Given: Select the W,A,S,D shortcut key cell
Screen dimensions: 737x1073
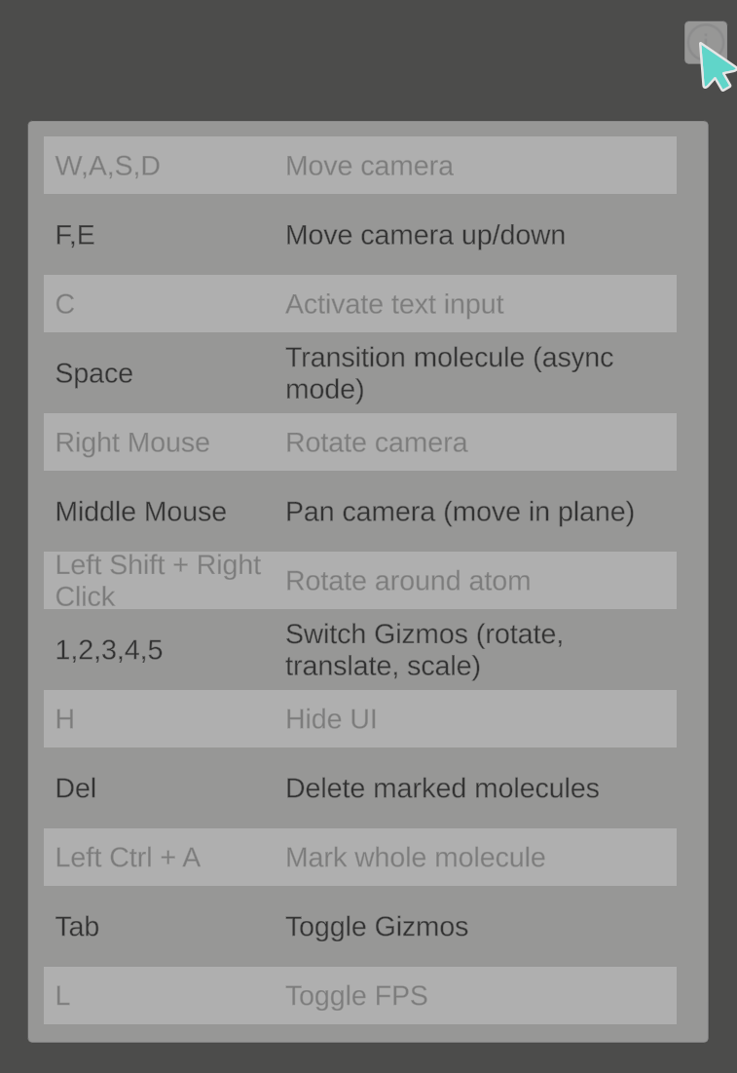Looking at the screenshot, I should (x=108, y=166).
